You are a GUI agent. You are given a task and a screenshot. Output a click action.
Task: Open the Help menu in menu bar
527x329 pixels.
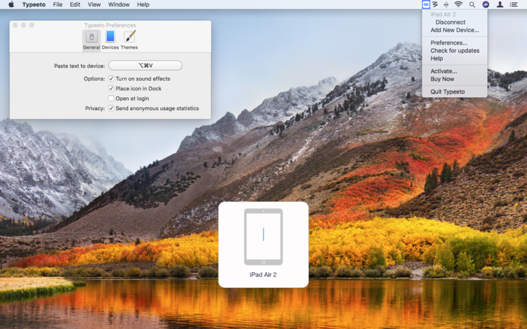point(143,4)
